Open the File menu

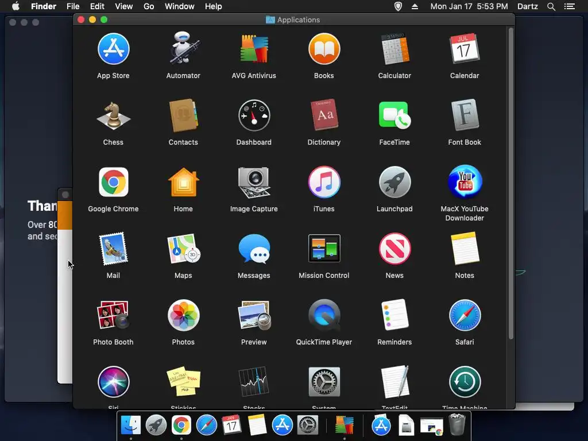(73, 6)
